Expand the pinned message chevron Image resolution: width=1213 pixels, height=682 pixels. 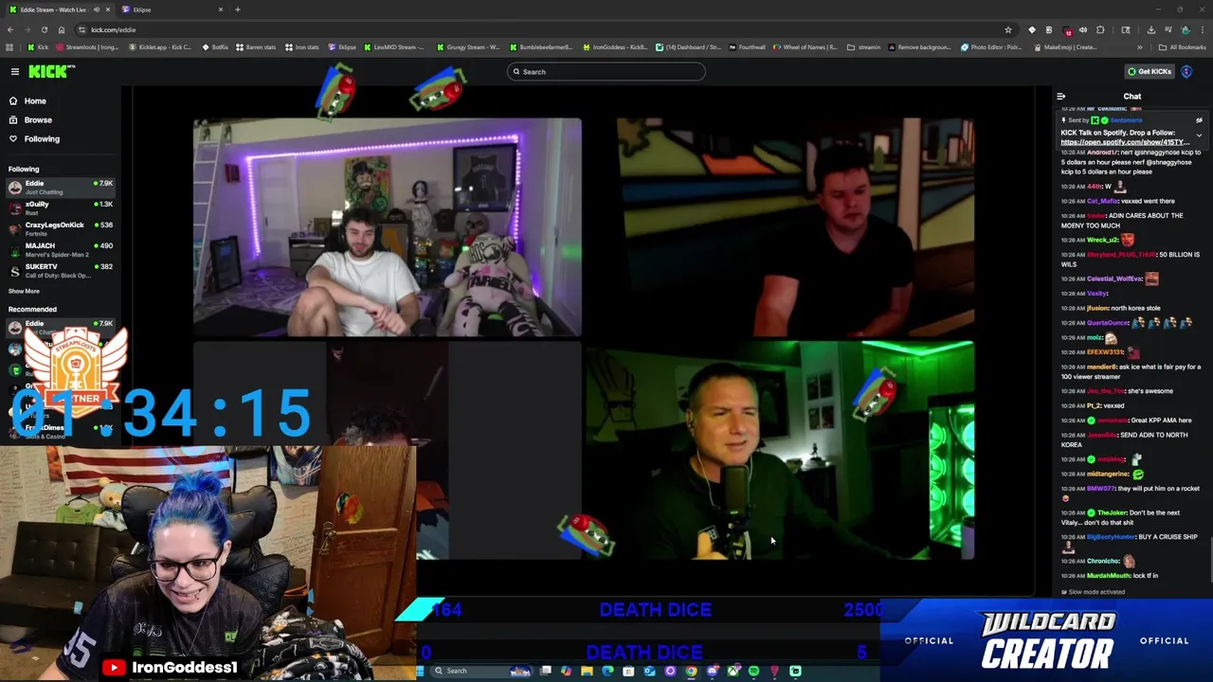pos(1199,135)
